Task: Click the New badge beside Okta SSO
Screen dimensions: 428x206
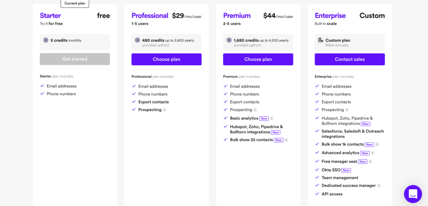Action: tap(346, 170)
